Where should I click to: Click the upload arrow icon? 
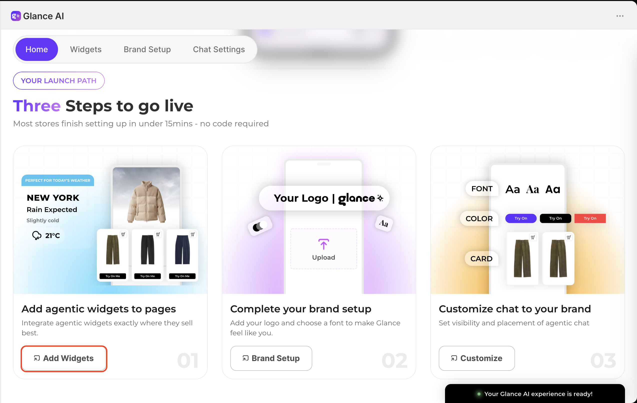(x=323, y=244)
